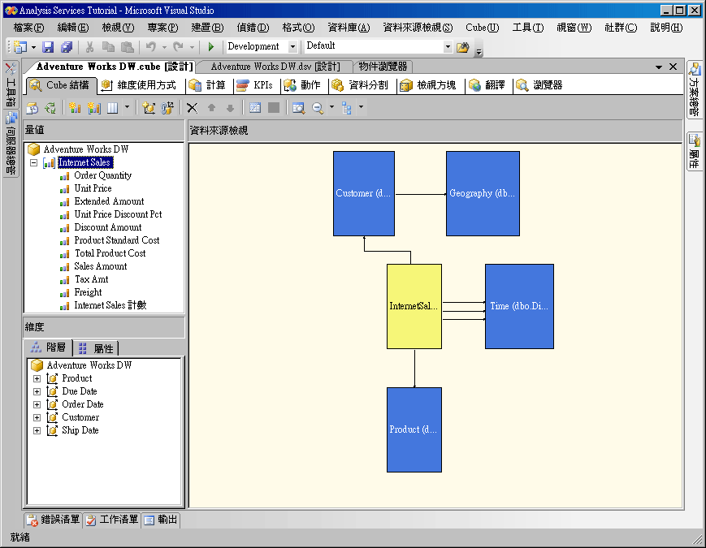Open the 檔案(F) menu

click(x=28, y=28)
